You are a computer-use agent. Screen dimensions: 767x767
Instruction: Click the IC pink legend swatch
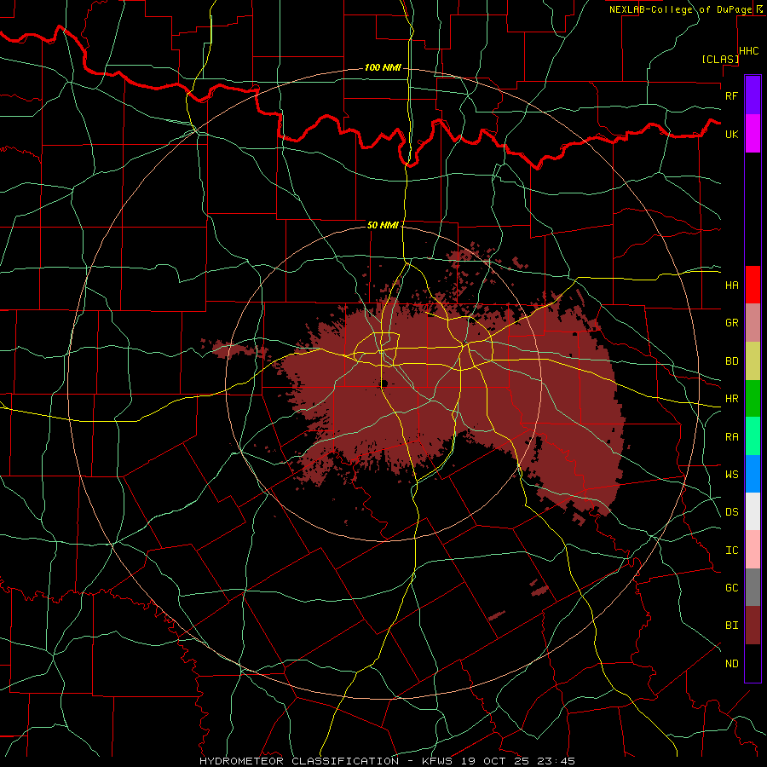click(753, 550)
